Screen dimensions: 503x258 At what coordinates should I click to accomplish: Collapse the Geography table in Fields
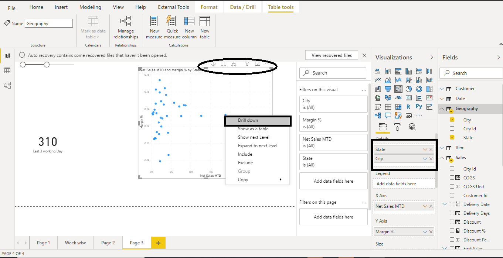click(442, 109)
